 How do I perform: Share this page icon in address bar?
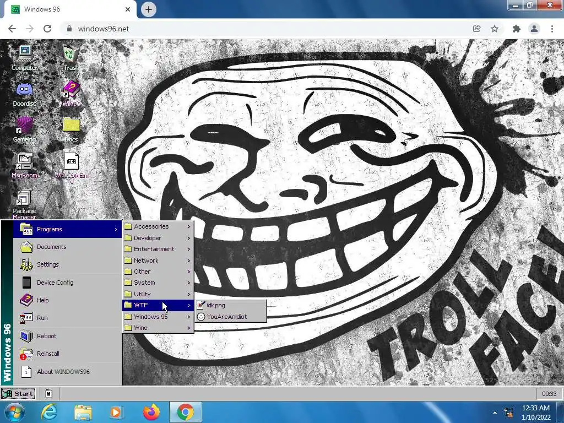477,29
